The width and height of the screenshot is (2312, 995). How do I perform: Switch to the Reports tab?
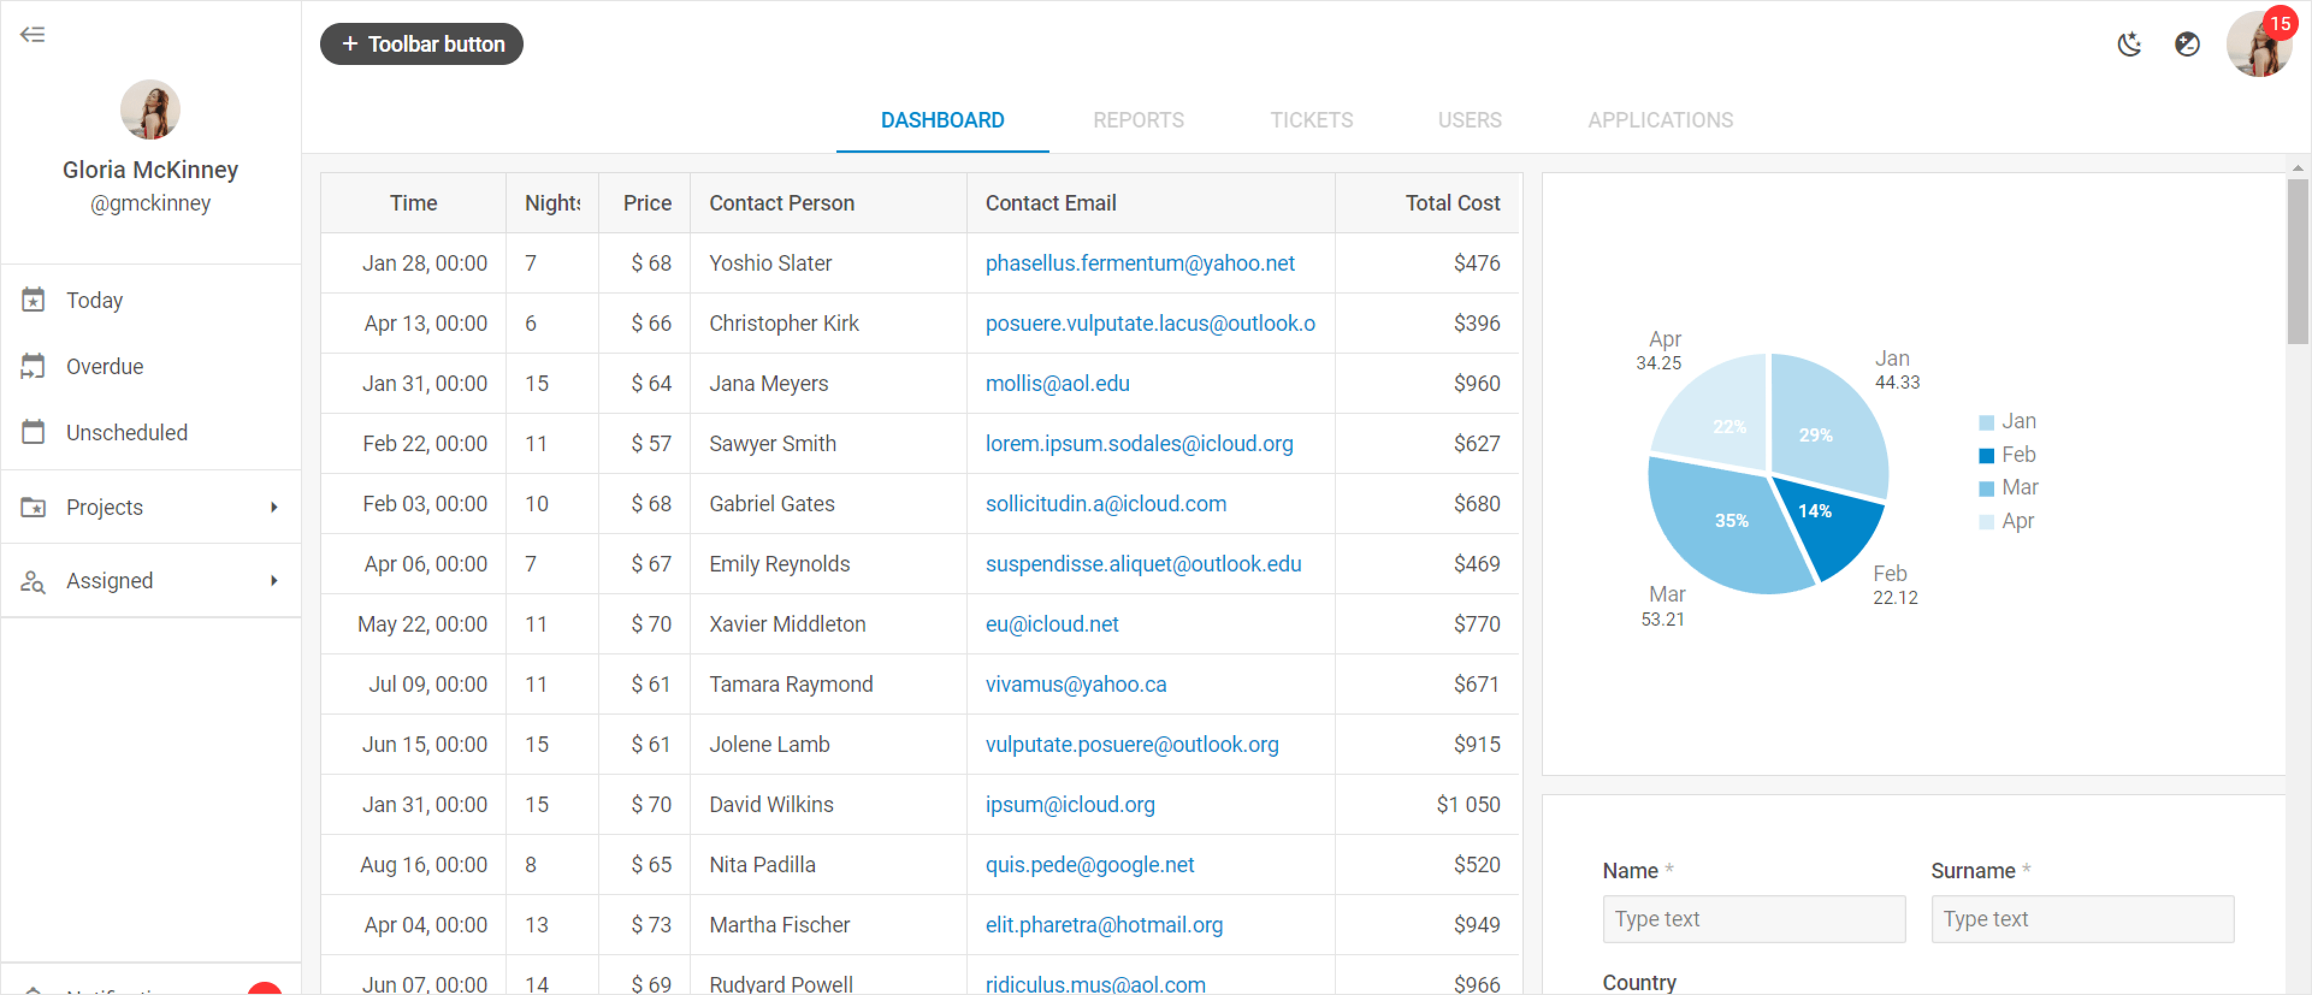pos(1137,120)
